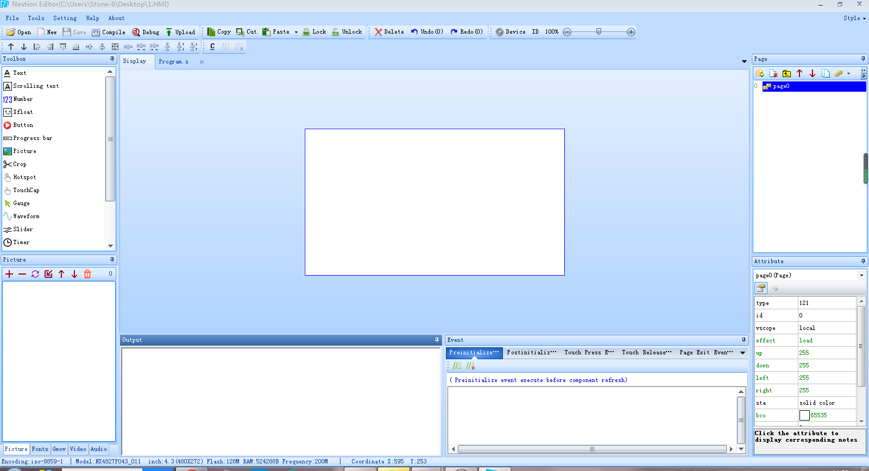Image resolution: width=869 pixels, height=471 pixels.
Task: Click the bold C code toolbar icon
Action: coord(212,47)
